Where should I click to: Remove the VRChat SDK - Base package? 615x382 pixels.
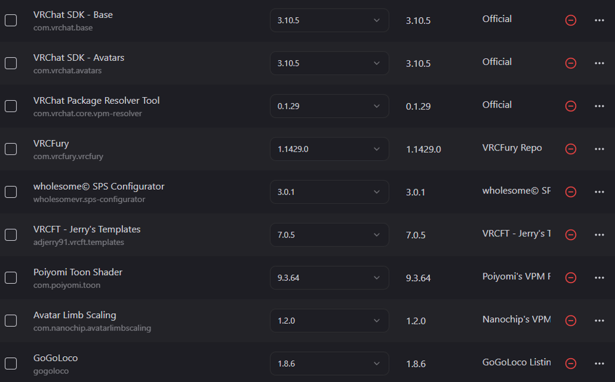[x=571, y=20]
